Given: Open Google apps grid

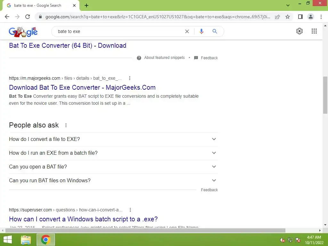Looking at the screenshot, I should click(x=314, y=31).
